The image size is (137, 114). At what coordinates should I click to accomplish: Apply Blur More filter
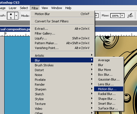coord(109,70)
